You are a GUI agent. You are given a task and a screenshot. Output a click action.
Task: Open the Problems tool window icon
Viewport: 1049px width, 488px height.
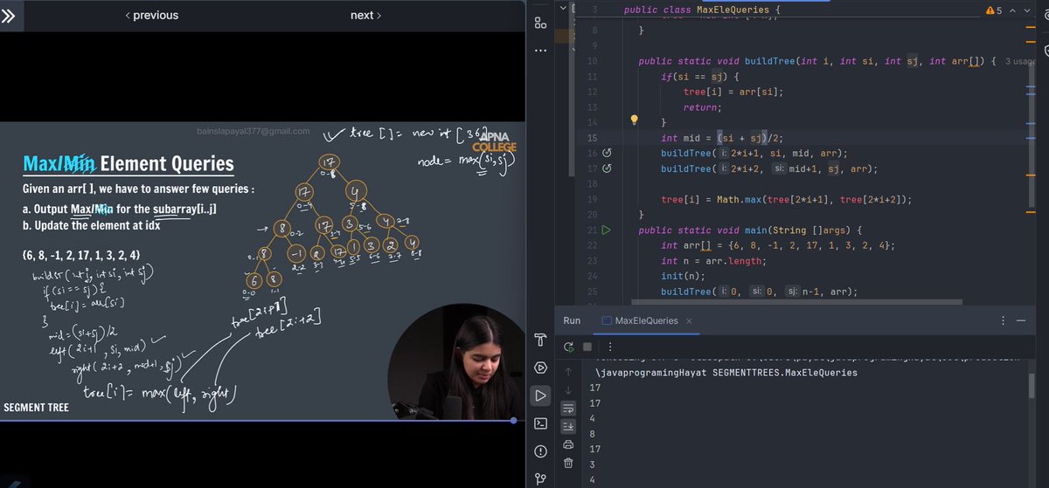click(x=540, y=451)
